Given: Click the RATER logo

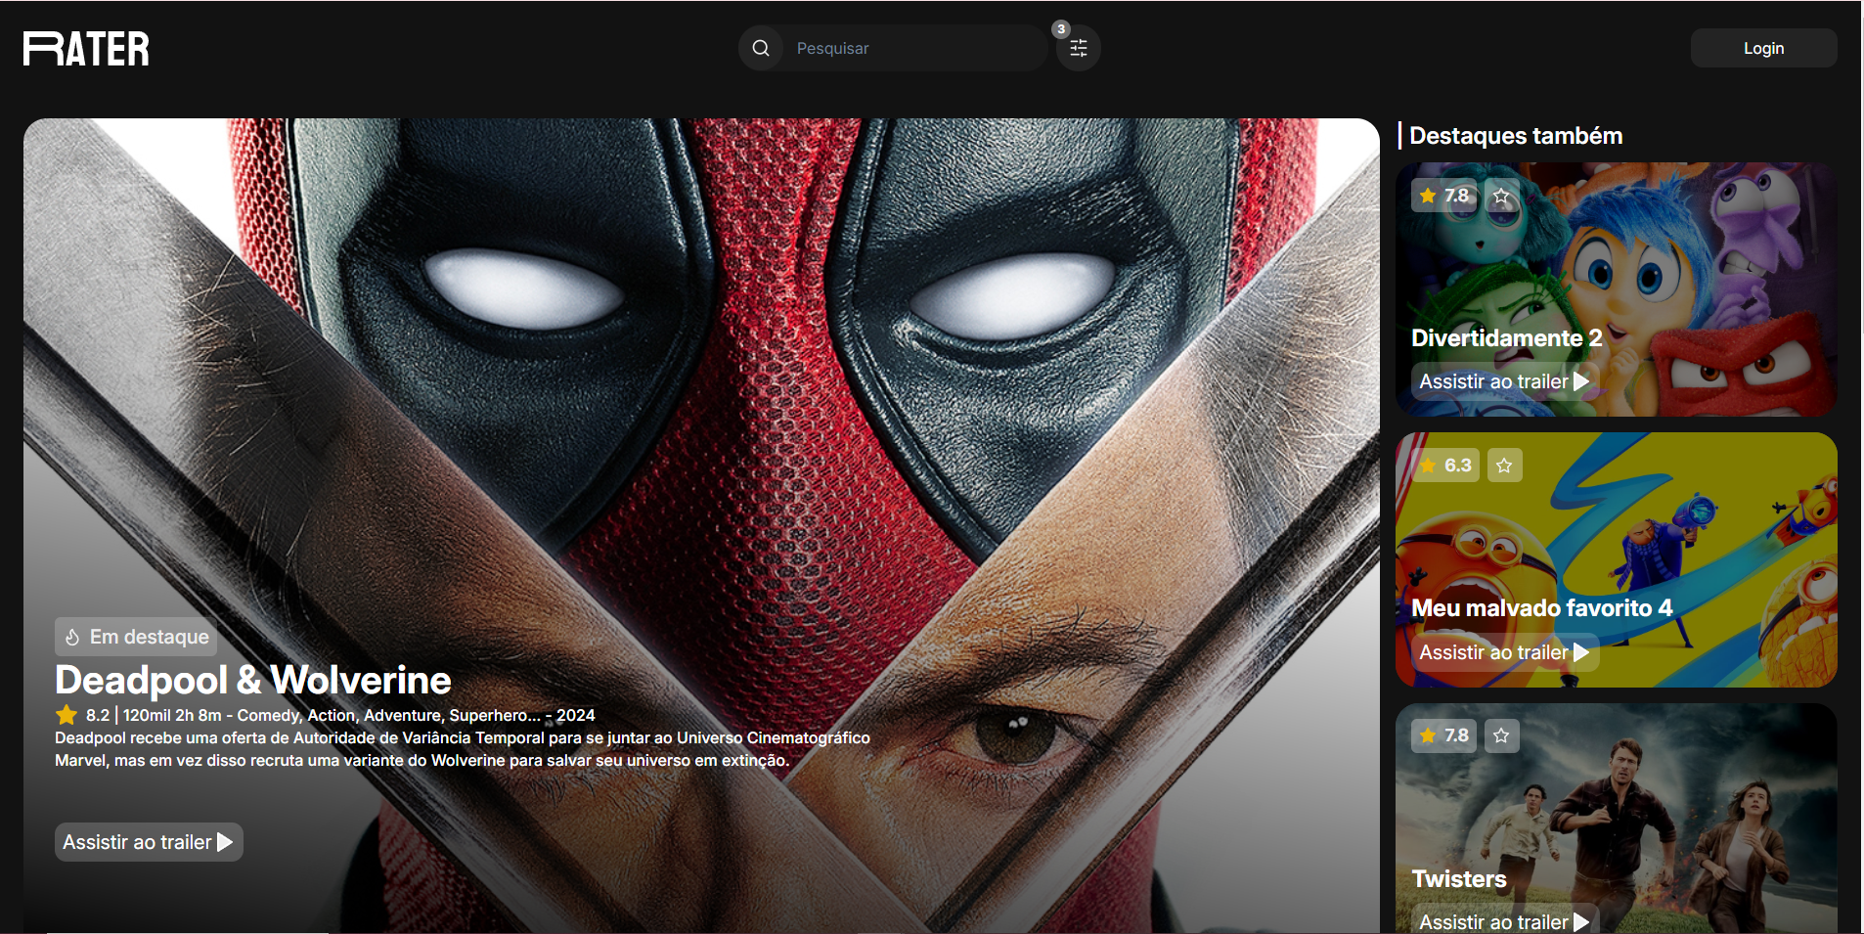Looking at the screenshot, I should tap(86, 49).
